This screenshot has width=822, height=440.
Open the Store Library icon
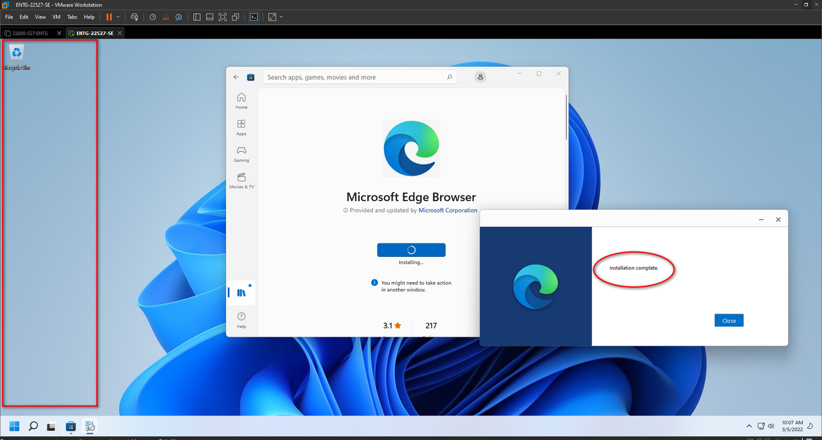click(x=241, y=292)
